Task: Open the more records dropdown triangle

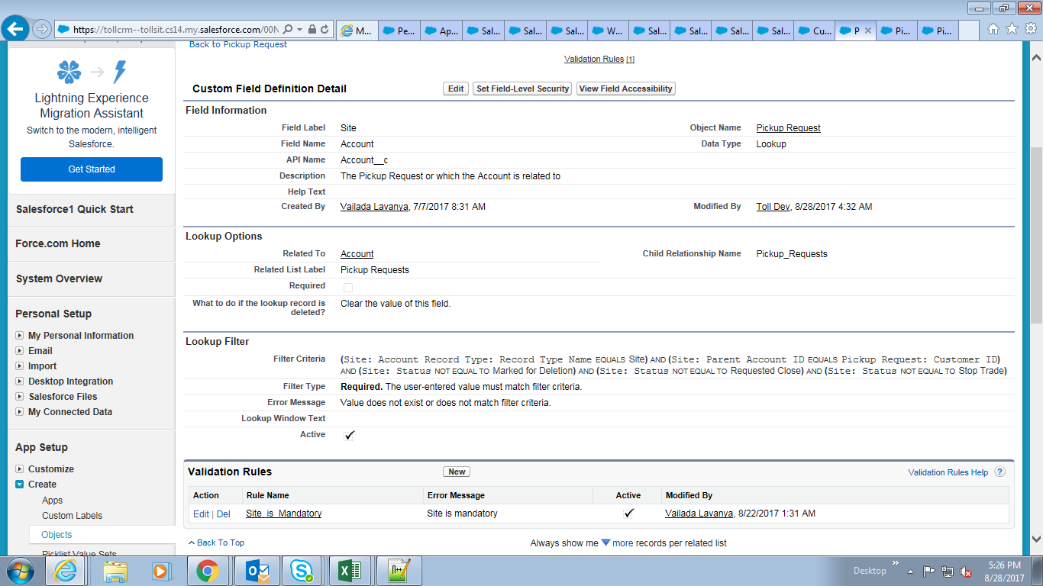Action: 605,543
